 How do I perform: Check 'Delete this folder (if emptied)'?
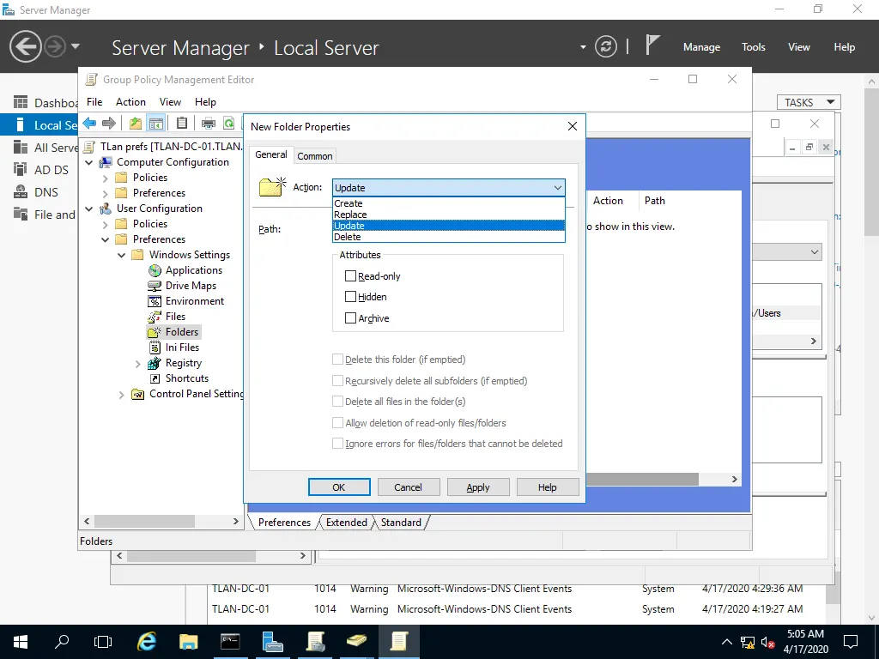tap(337, 360)
